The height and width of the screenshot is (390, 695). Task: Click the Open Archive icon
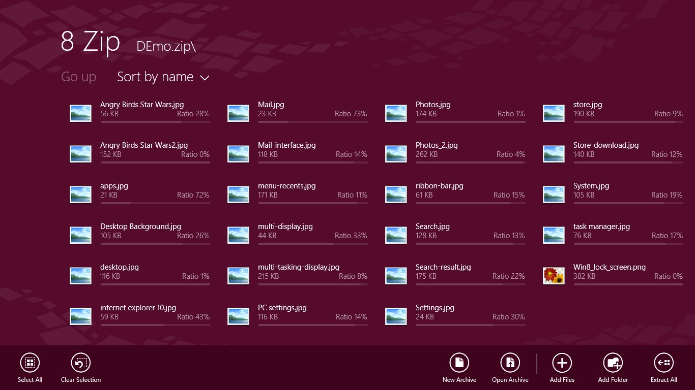click(510, 363)
